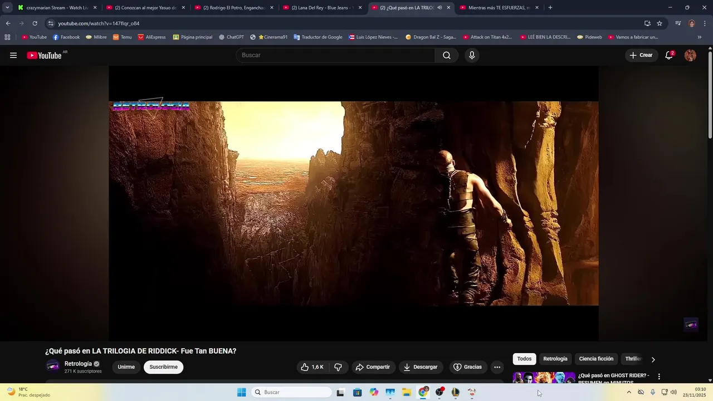Viewport: 713px width, 401px height.
Task: Open Microsoft Store from taskbar
Action: (358, 392)
